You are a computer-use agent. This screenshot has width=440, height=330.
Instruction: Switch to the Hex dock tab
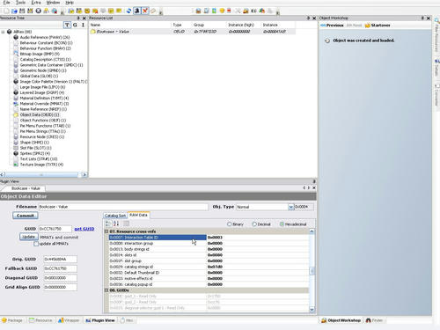[127, 320]
